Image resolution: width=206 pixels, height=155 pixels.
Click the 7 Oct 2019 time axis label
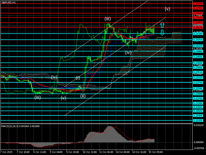pyautogui.click(x=6, y=152)
